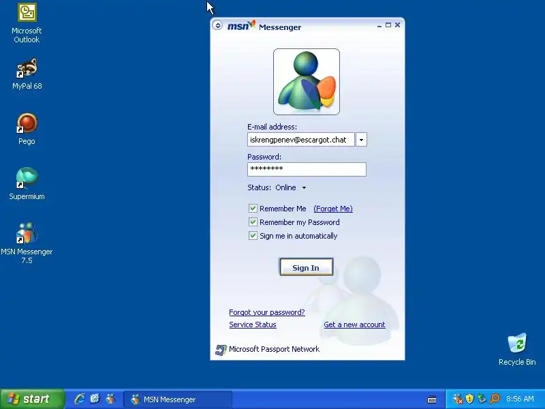This screenshot has height=409, width=545.
Task: Uncheck the Remember Me checkbox
Action: [253, 209]
